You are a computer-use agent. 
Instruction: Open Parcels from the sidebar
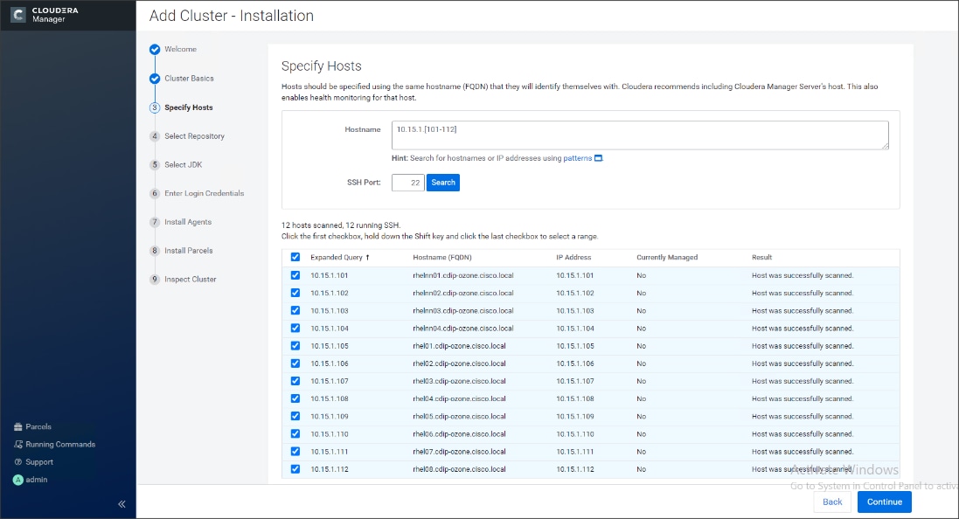click(x=38, y=426)
